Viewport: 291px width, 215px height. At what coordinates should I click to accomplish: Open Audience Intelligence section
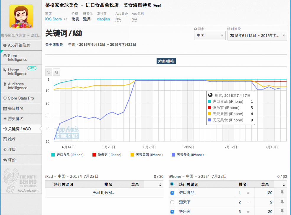tap(21, 86)
